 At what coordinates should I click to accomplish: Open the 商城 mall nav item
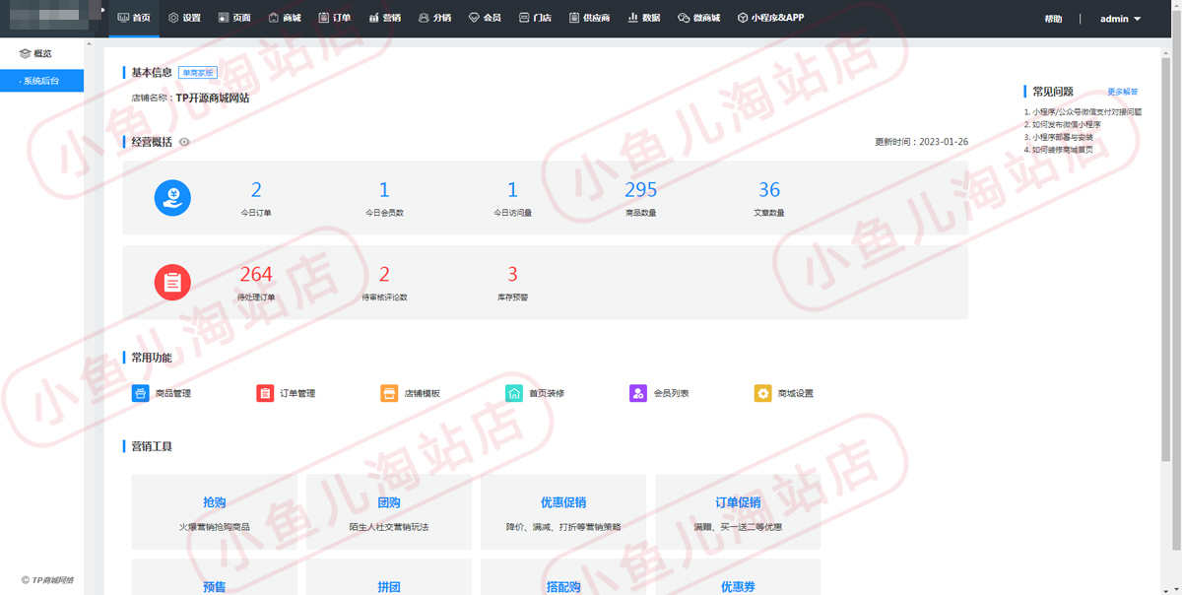coord(285,18)
